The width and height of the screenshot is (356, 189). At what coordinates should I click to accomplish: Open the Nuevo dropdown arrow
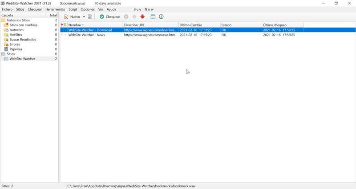tap(84, 17)
